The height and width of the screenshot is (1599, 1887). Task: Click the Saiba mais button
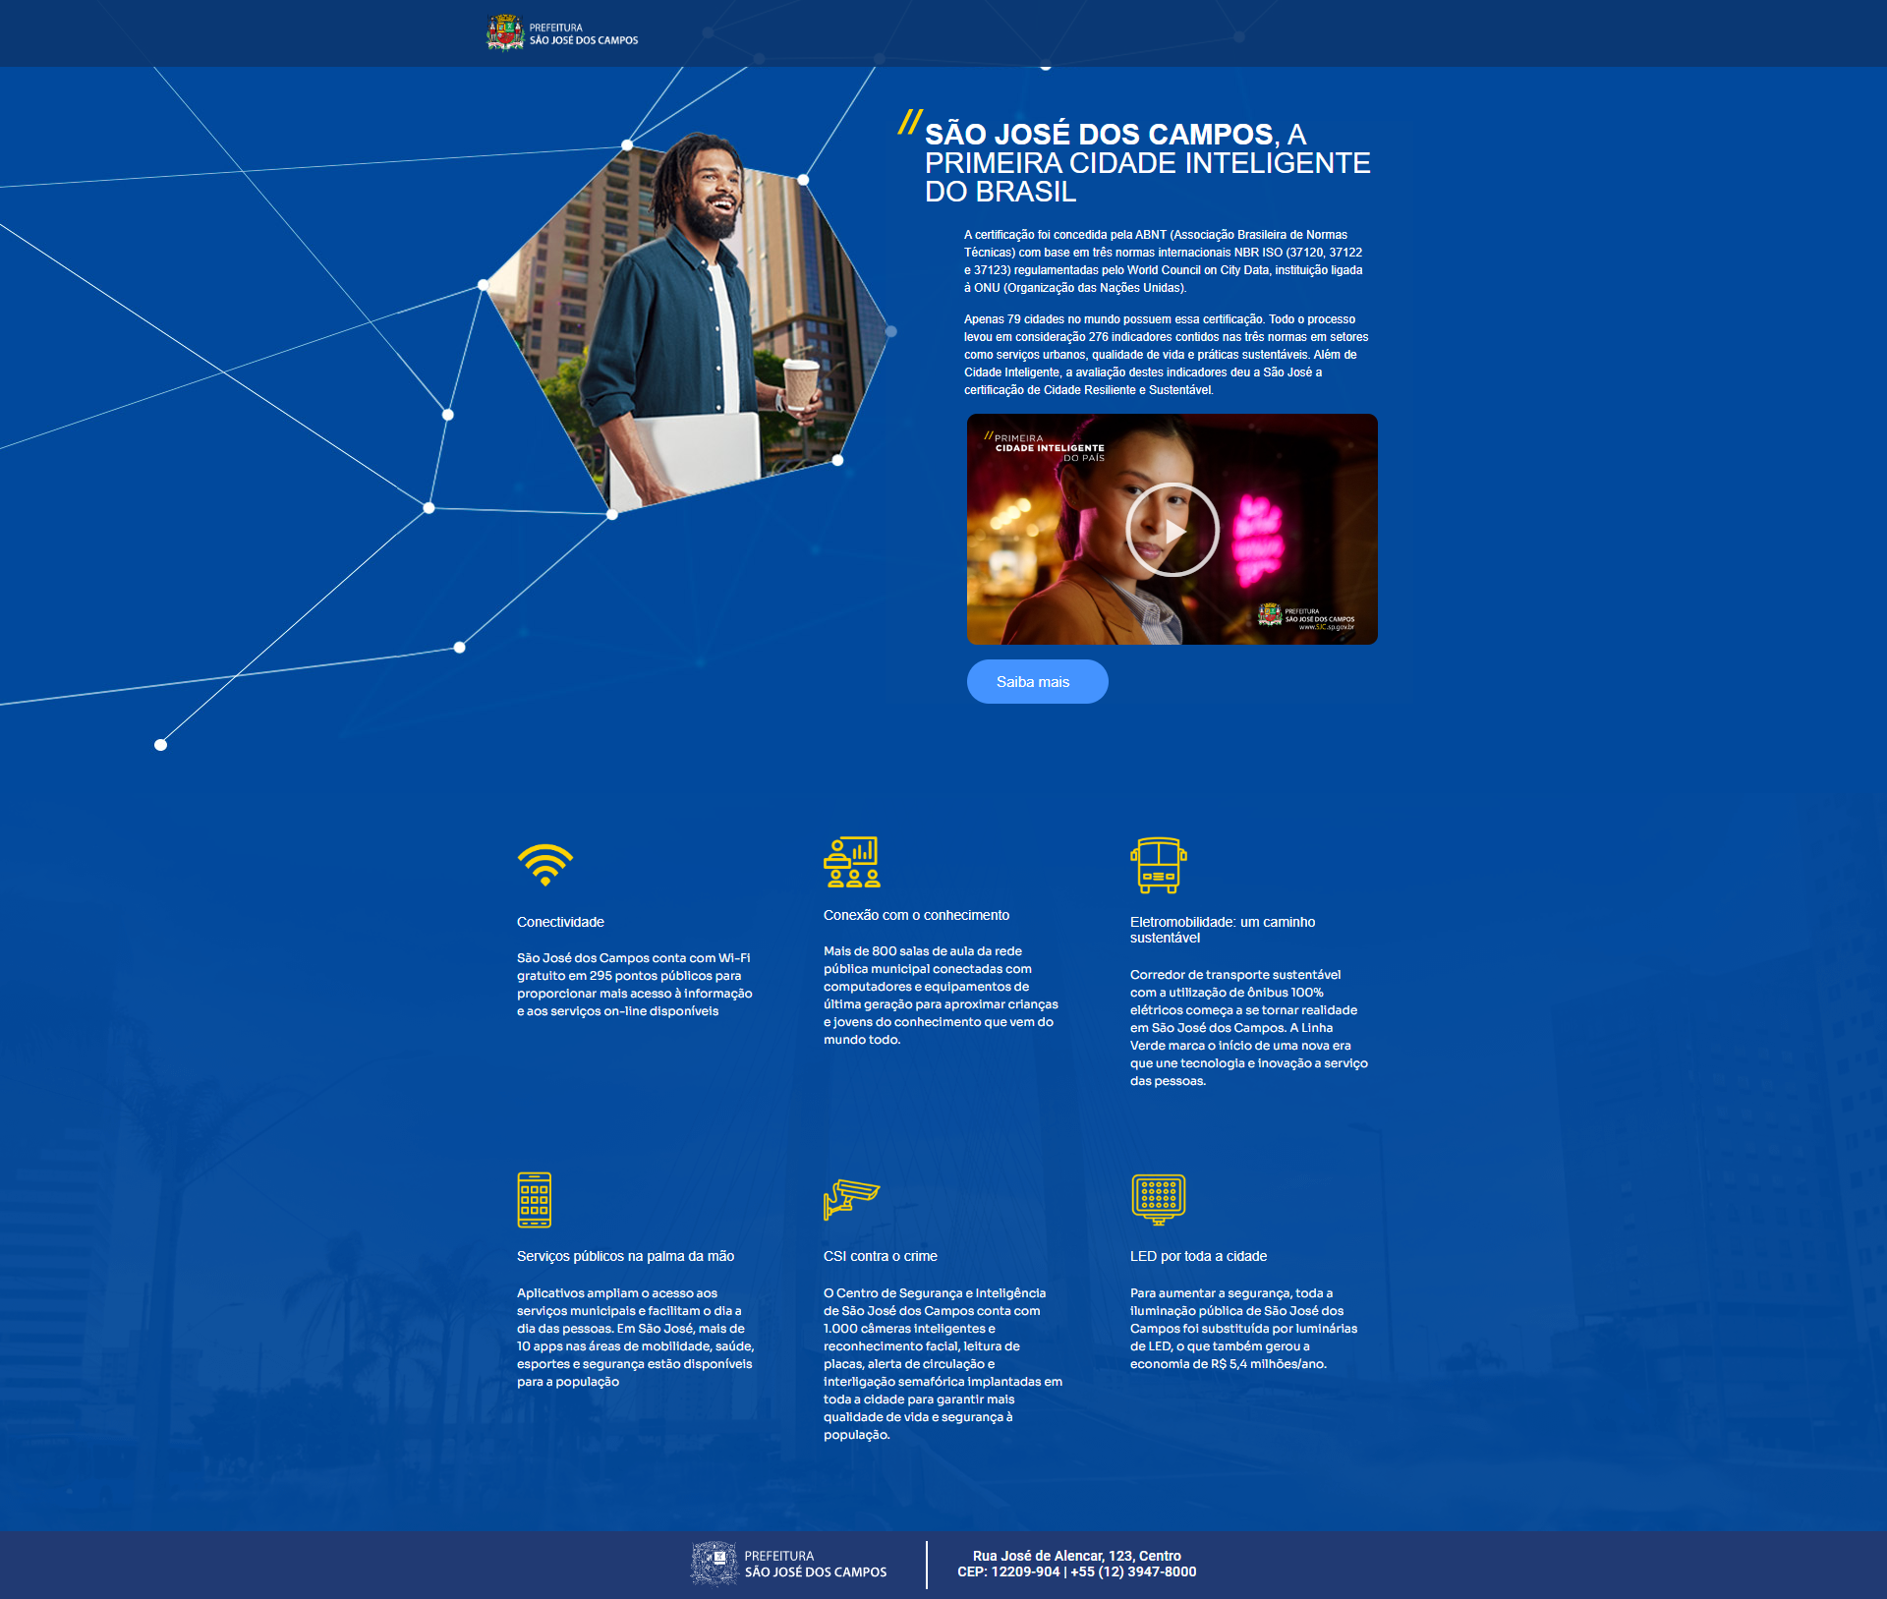1037,681
